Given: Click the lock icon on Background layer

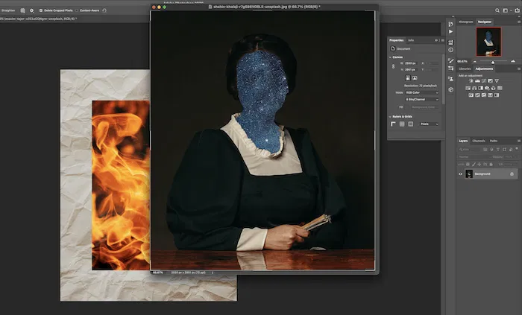Looking at the screenshot, I should [x=512, y=174].
